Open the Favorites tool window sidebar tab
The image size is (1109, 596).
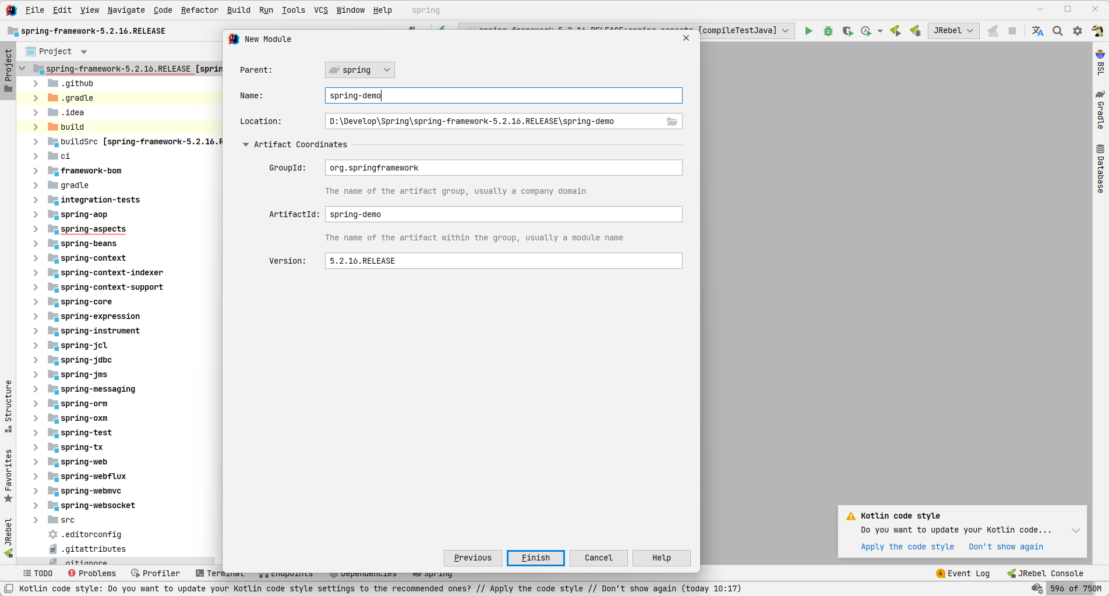click(8, 476)
